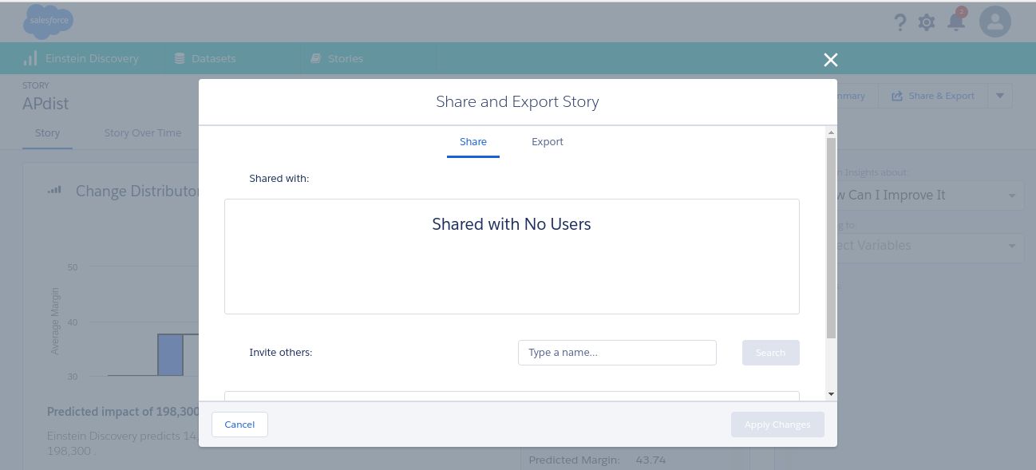
Task: Click the Search button
Action: pyautogui.click(x=770, y=353)
